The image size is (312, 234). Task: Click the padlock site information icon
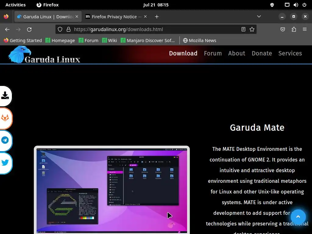pyautogui.click(x=69, y=30)
